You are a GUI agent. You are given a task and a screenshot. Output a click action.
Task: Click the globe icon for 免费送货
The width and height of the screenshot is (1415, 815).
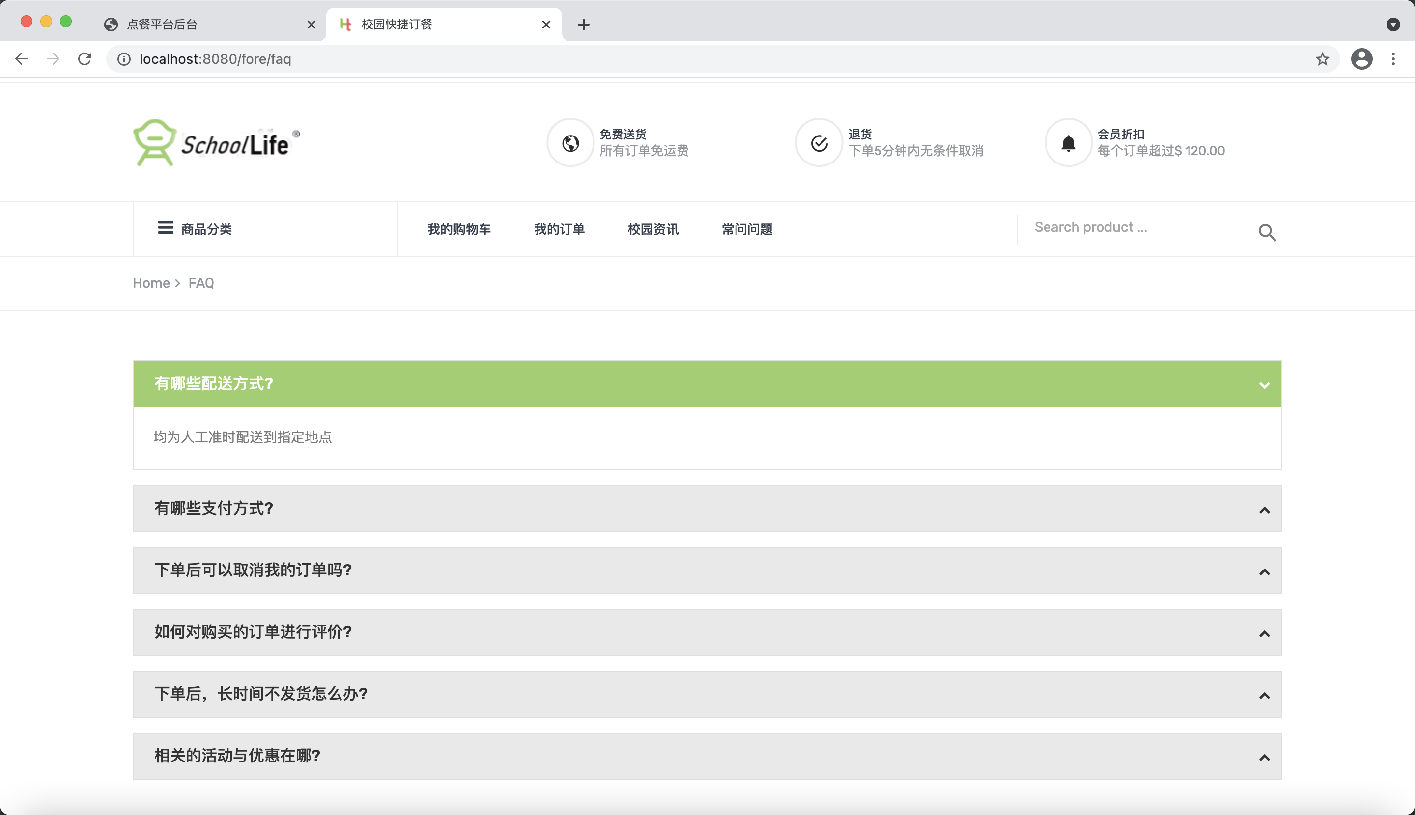coord(570,143)
